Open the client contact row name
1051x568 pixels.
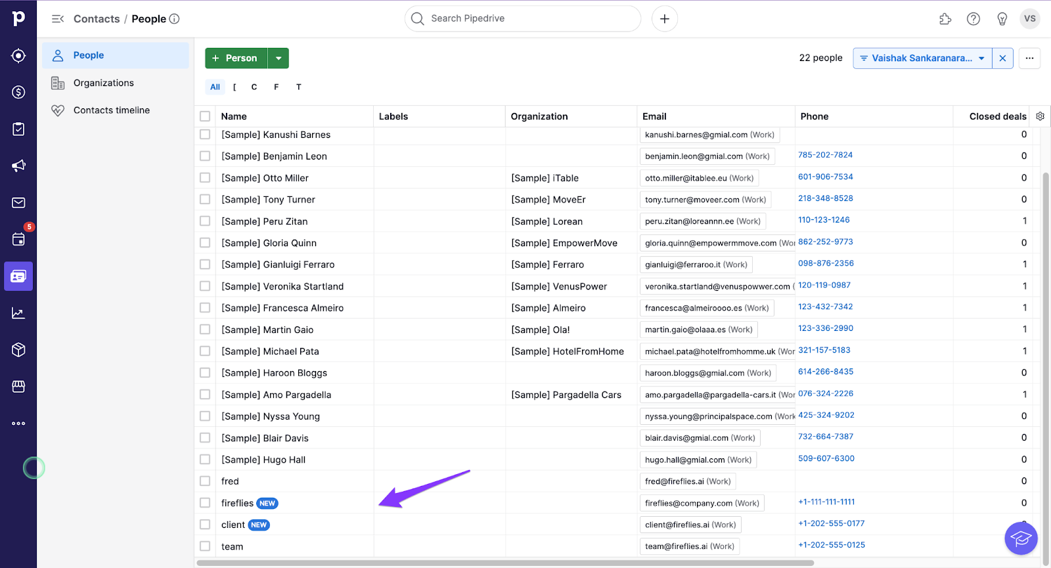point(233,525)
